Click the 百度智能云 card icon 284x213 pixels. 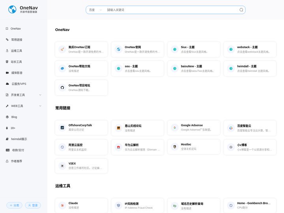[231, 128]
